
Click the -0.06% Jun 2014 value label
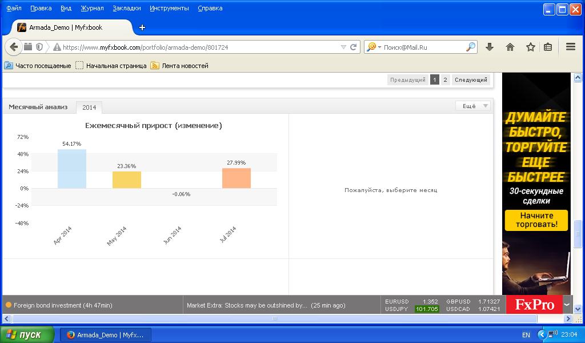[x=181, y=194]
